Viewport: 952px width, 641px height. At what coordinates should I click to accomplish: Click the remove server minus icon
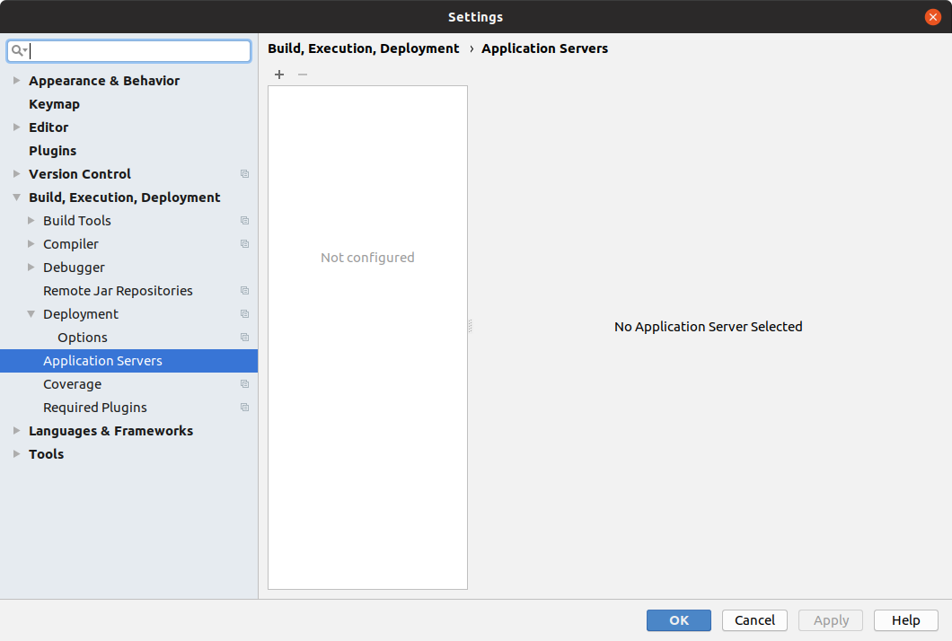[302, 75]
